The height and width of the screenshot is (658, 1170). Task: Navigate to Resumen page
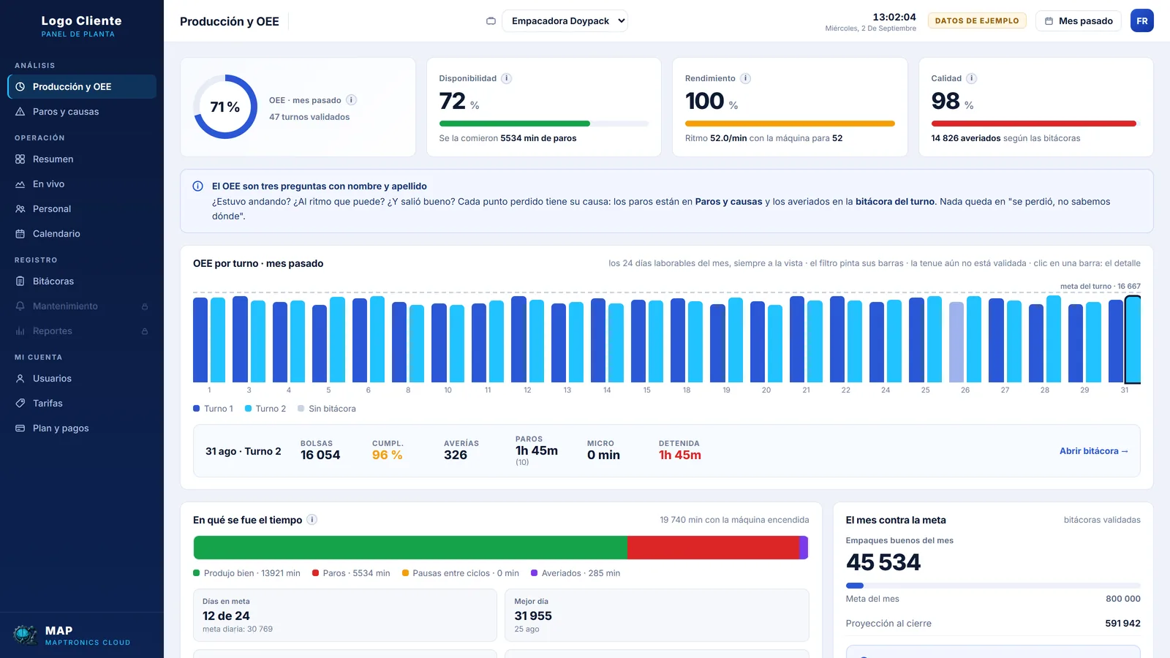(x=82, y=159)
